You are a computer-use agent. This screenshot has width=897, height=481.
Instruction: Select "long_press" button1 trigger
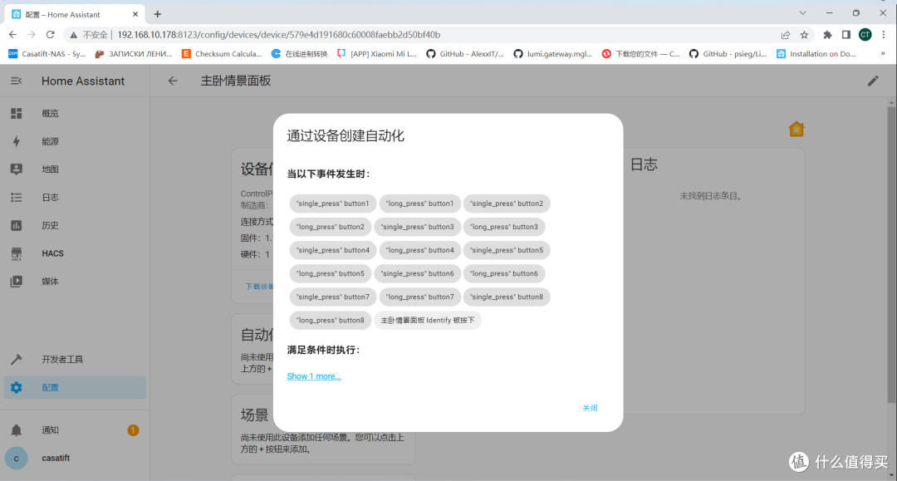419,204
